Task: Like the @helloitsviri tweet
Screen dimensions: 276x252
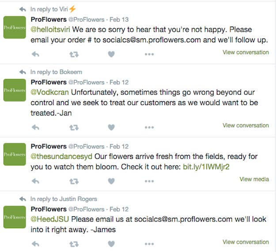Action: click(111, 54)
